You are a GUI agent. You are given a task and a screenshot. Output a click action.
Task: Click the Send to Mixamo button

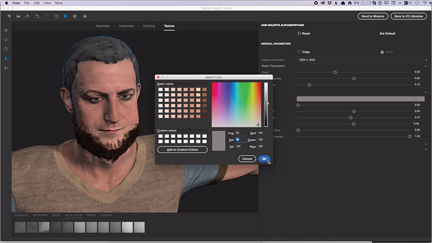pyautogui.click(x=373, y=16)
